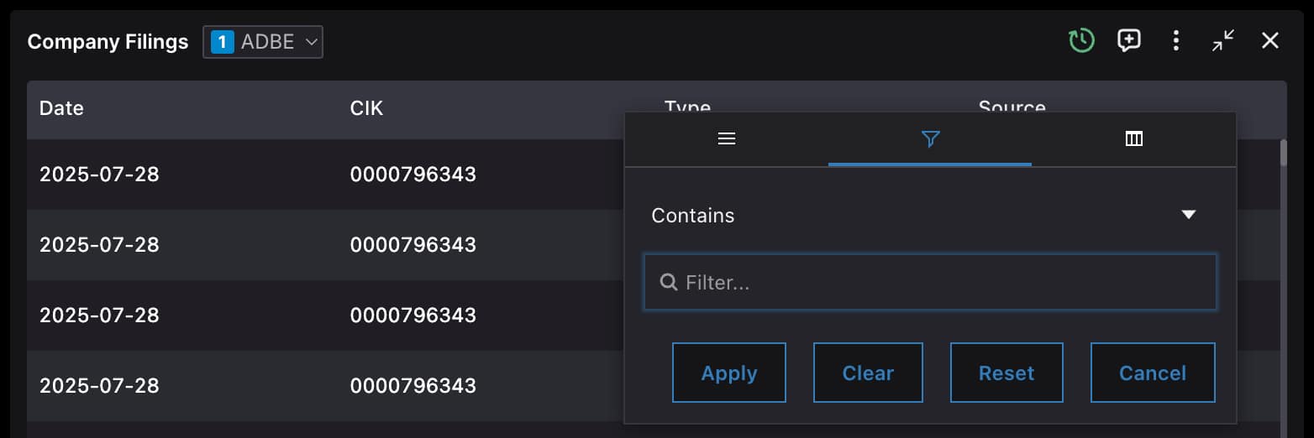Viewport: 1314px width, 438px height.
Task: Sort by the CIK column header
Action: click(x=366, y=108)
